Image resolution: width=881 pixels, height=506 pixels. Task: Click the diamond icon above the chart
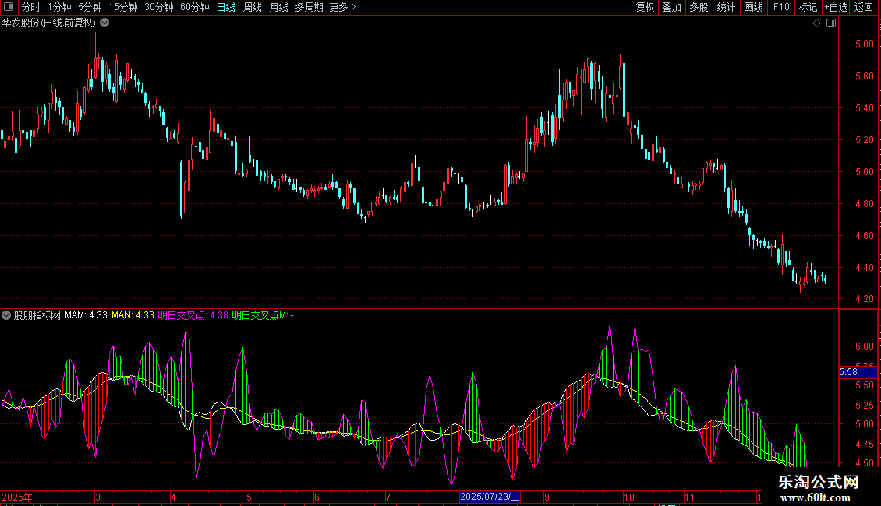(x=816, y=23)
